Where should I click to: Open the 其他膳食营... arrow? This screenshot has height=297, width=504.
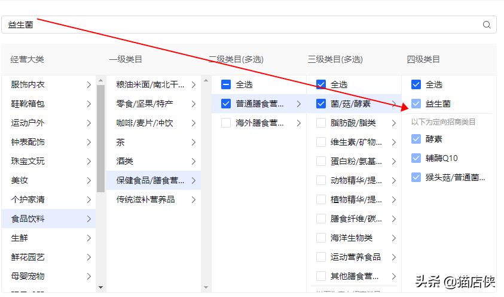pos(394,277)
